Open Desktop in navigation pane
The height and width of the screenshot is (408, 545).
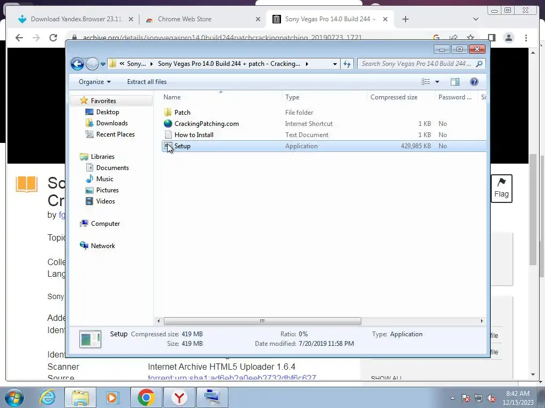[x=108, y=112]
